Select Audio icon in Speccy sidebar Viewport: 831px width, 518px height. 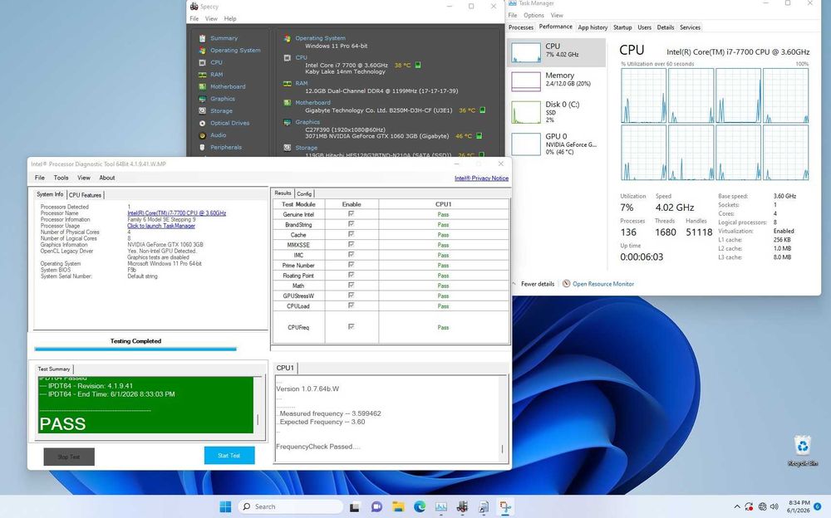coord(202,135)
